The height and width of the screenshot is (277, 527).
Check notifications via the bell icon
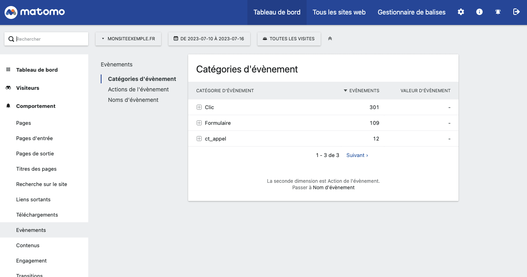(x=498, y=12)
